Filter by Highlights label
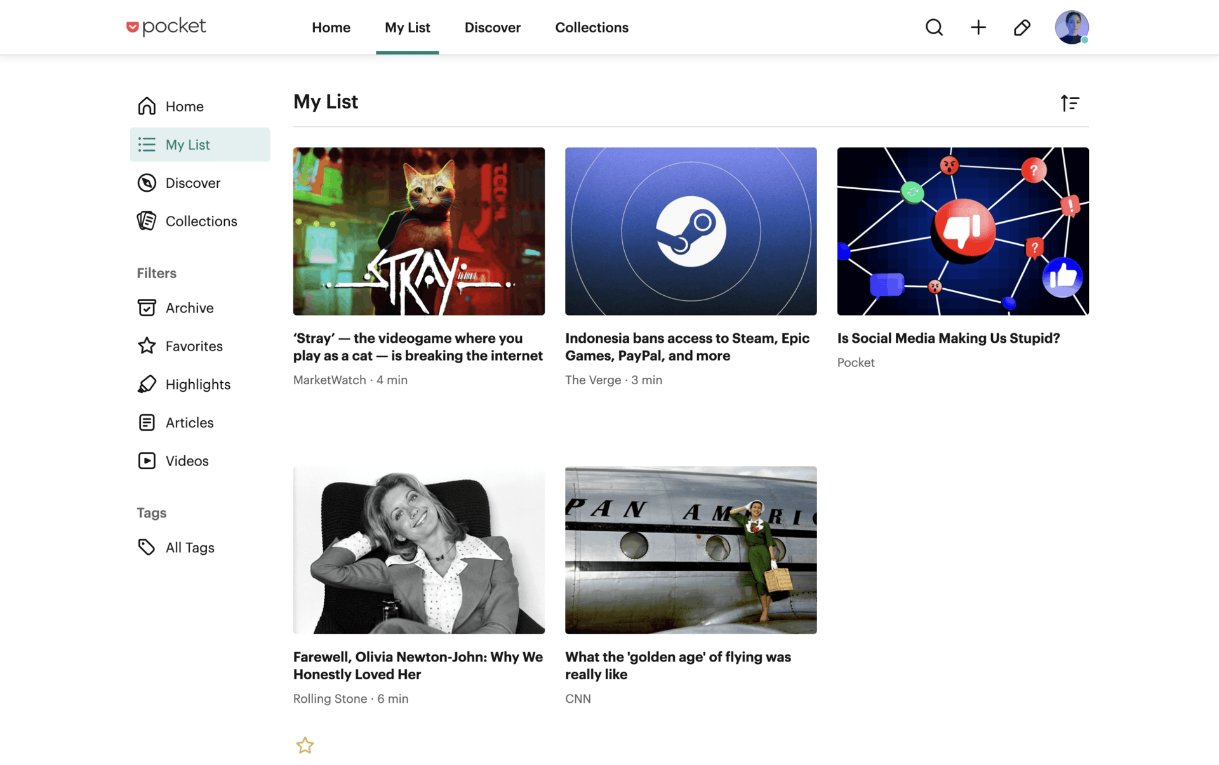The height and width of the screenshot is (765, 1219). click(x=198, y=385)
